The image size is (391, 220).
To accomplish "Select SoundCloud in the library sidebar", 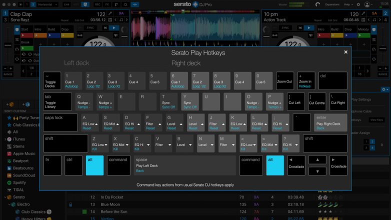I will point(23,175).
